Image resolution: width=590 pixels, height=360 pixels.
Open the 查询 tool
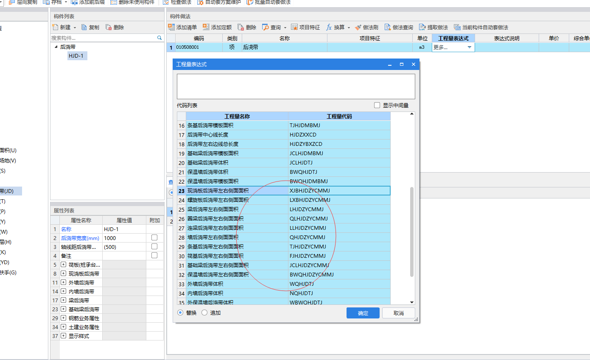point(271,27)
